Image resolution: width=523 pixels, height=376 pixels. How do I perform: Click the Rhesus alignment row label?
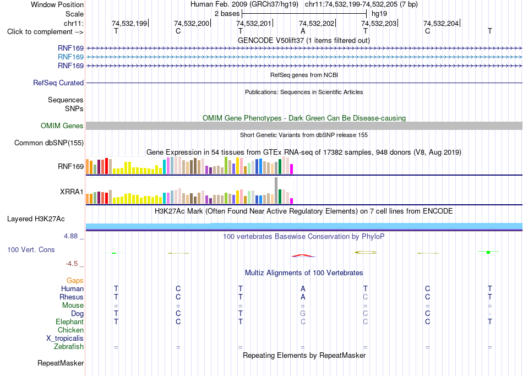tap(72, 297)
